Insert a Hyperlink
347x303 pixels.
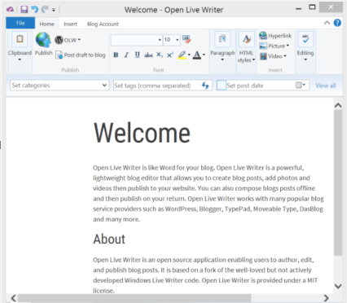click(275, 36)
